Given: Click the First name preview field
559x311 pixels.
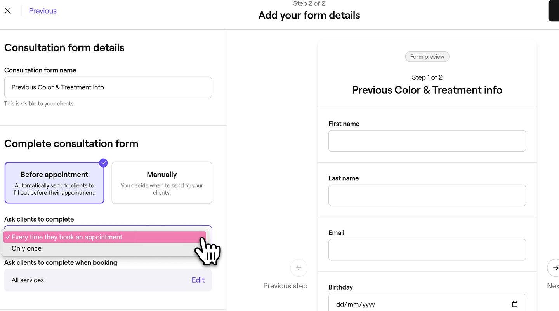Looking at the screenshot, I should [x=427, y=141].
